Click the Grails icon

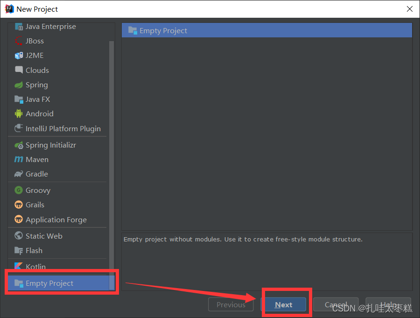click(x=19, y=205)
